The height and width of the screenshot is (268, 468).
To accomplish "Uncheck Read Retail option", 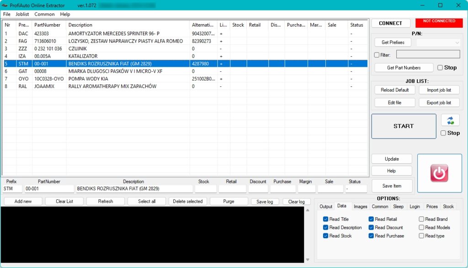I will coord(371,219).
